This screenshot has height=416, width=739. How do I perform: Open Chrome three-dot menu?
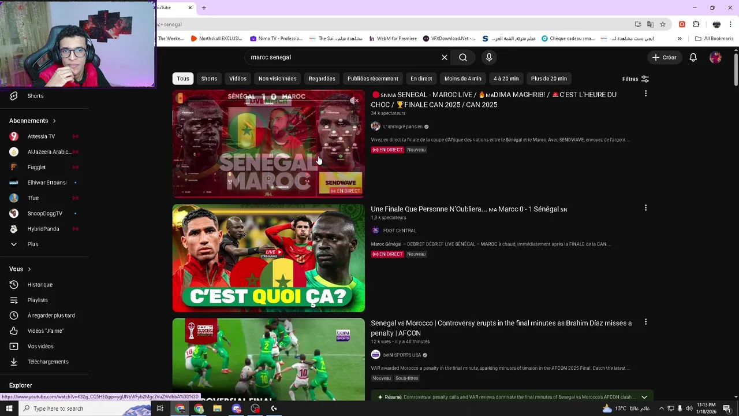click(x=730, y=24)
